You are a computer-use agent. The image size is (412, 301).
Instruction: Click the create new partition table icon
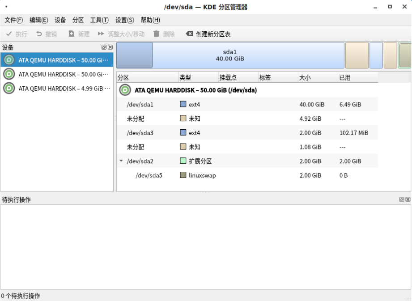click(x=189, y=34)
